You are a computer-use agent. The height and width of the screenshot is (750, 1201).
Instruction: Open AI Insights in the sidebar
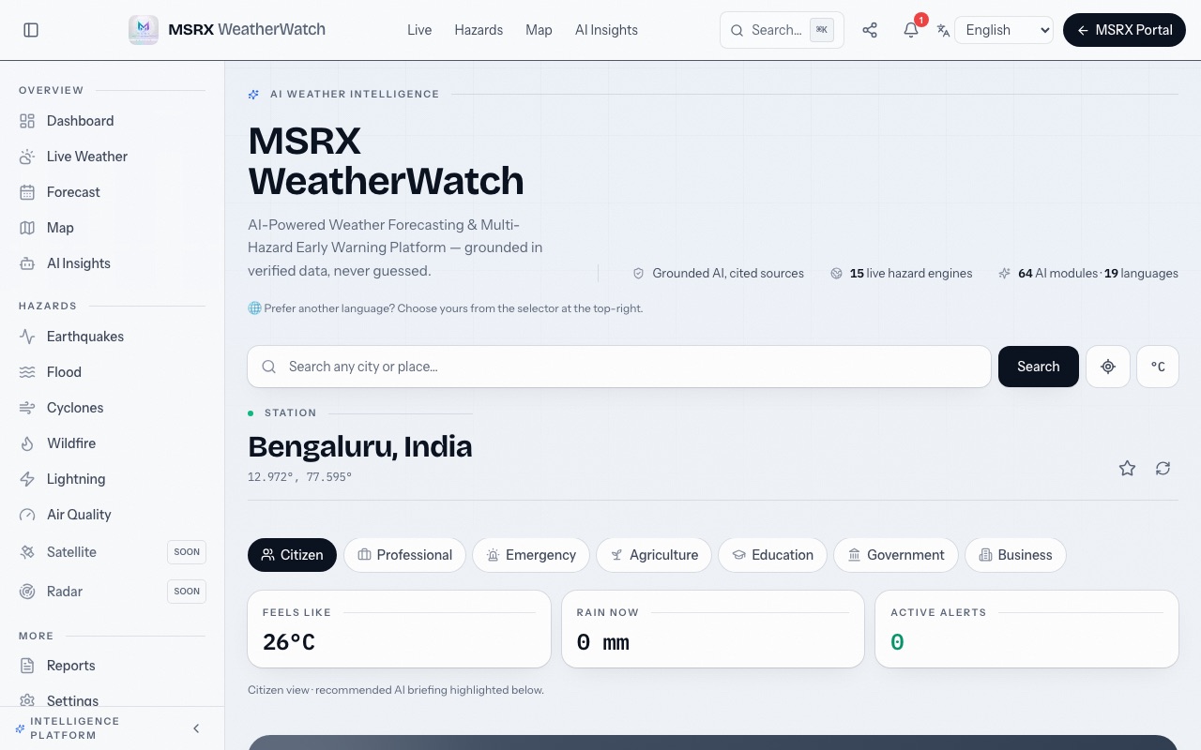point(113,263)
